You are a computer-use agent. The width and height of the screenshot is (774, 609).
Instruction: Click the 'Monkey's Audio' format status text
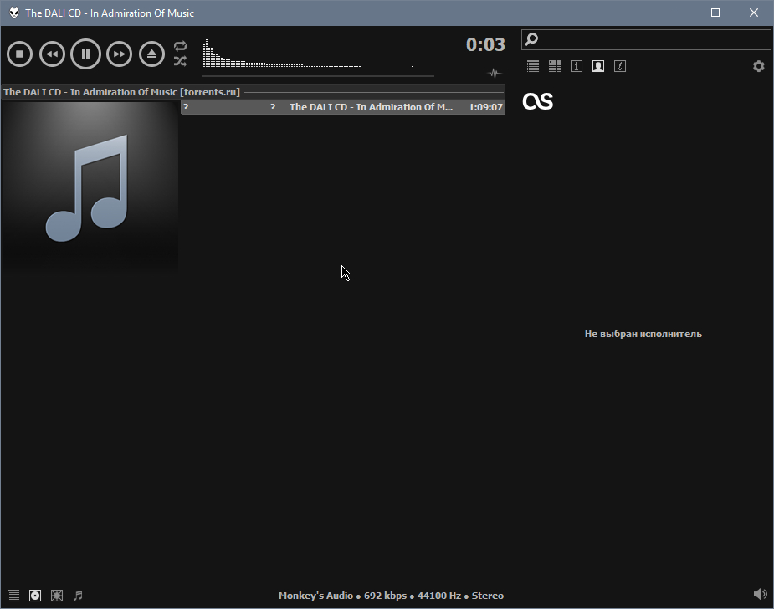[x=315, y=596]
